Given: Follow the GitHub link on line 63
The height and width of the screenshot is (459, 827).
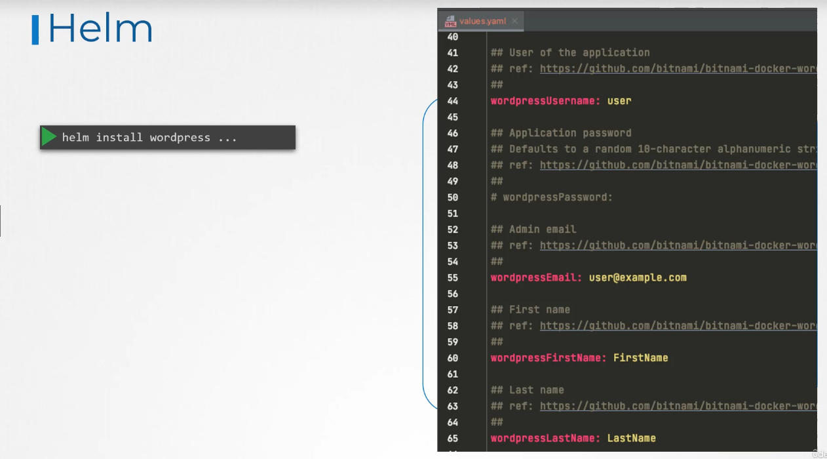Looking at the screenshot, I should pos(678,407).
